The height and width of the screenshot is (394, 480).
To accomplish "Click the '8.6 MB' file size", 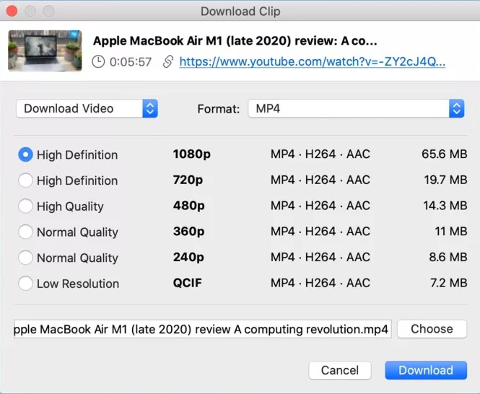I will (448, 257).
